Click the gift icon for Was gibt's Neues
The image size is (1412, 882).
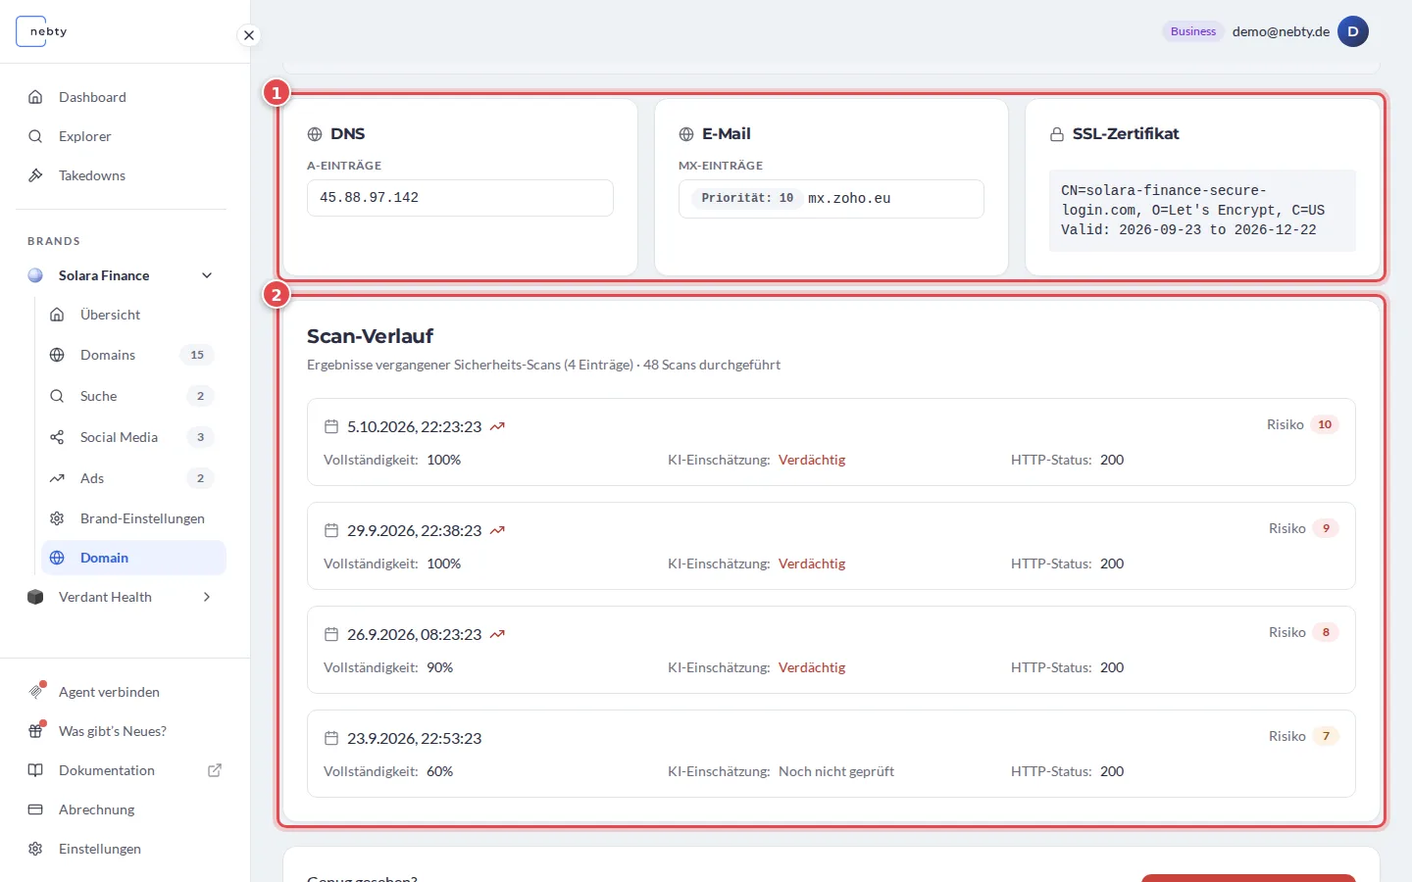point(35,731)
